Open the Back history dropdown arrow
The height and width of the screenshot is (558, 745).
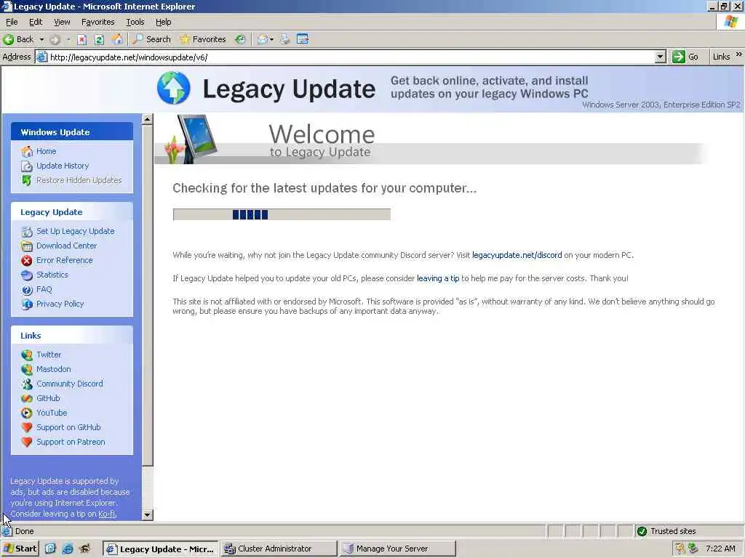[41, 39]
